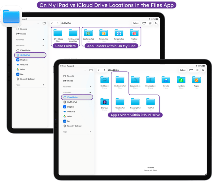
Task: Click the more options ellipsis on back iPad
Action: (x=38, y=23)
